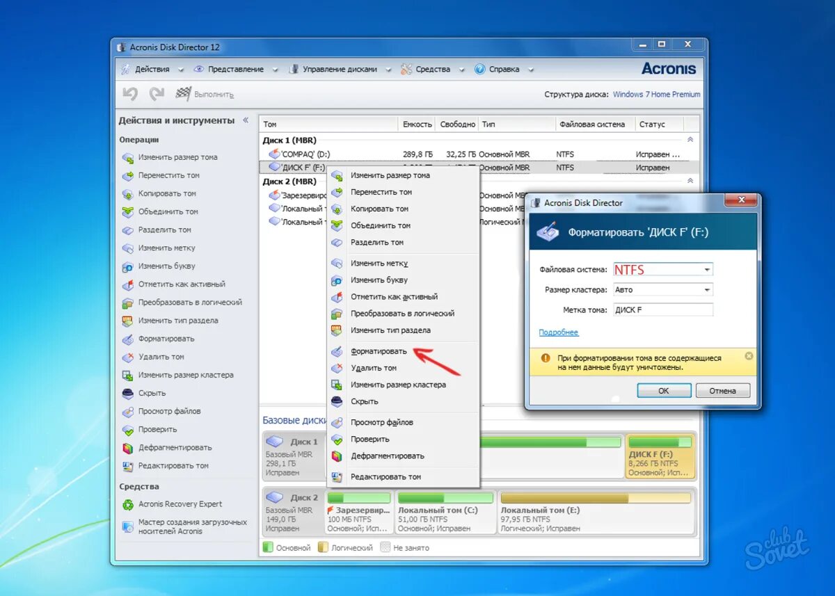The height and width of the screenshot is (596, 835).
Task: Click sidebar icon for Форматировать
Action: point(127,339)
